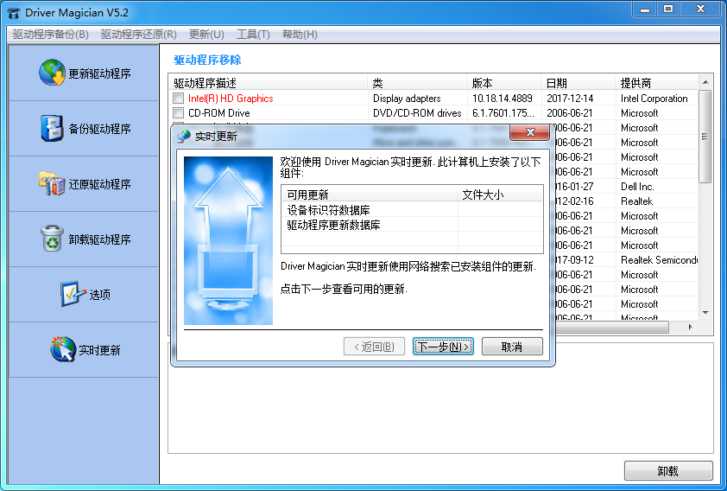Image resolution: width=727 pixels, height=491 pixels.
Task: Sort by 日期 column header
Action: (x=578, y=83)
